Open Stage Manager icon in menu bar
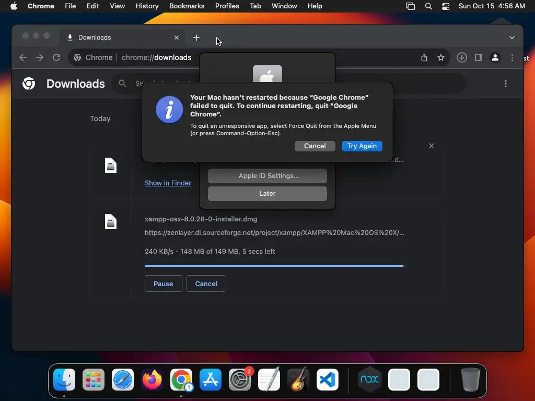The image size is (535, 401). click(411, 6)
